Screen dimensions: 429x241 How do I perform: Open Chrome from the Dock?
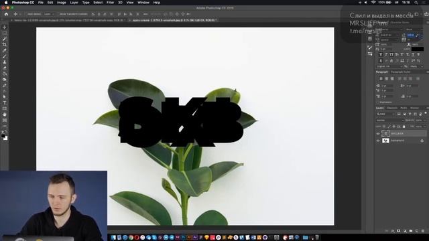click(131, 238)
